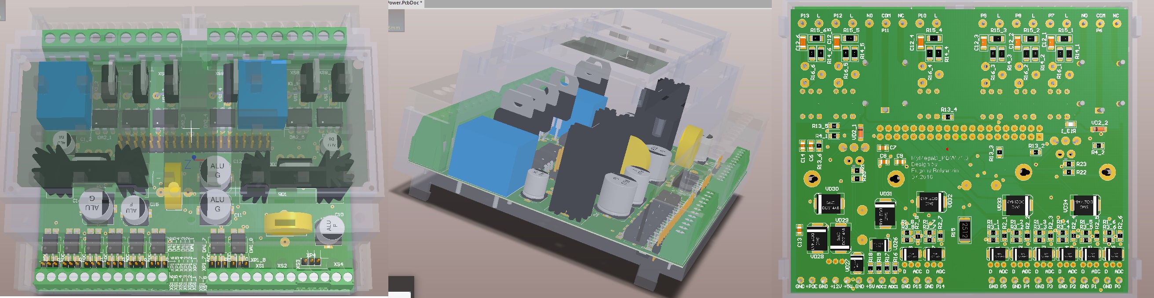
Task: Click the XP1_8 header label
Action: point(258,259)
